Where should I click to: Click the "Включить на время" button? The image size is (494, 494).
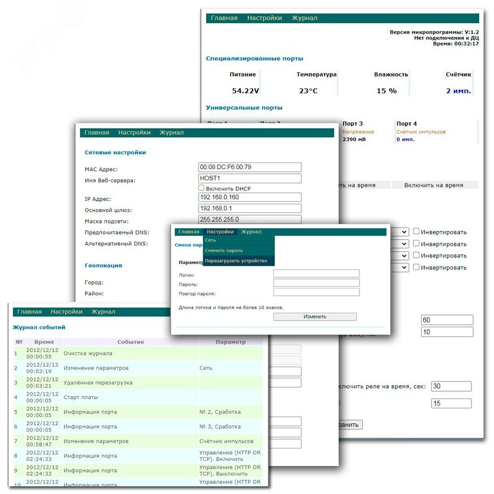[x=434, y=186]
